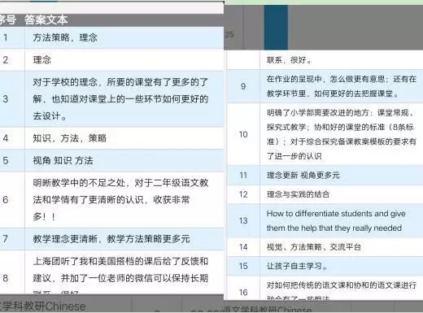Select answer row 2 理念
423x313 pixels.
coord(111,59)
